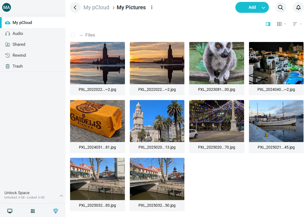Toggle the info side panel
Viewport: 306px width, 217px height.
click(268, 24)
